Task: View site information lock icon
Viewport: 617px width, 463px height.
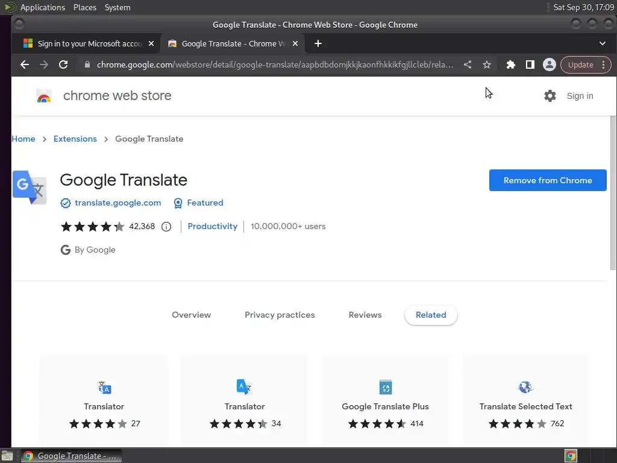Action: coord(87,65)
